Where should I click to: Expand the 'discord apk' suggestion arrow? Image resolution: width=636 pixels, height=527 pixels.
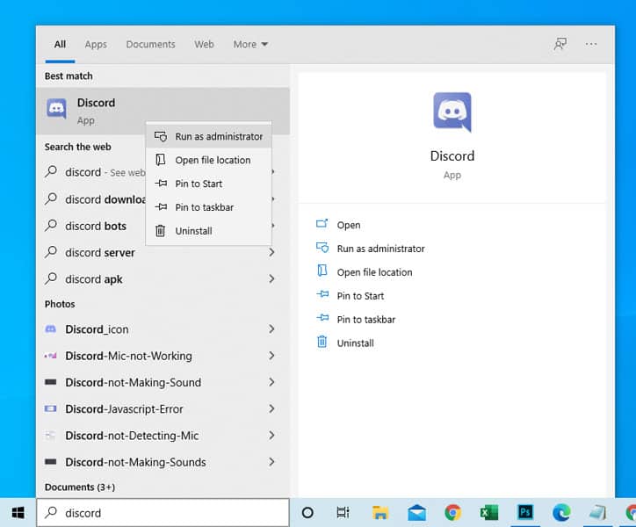pos(271,278)
